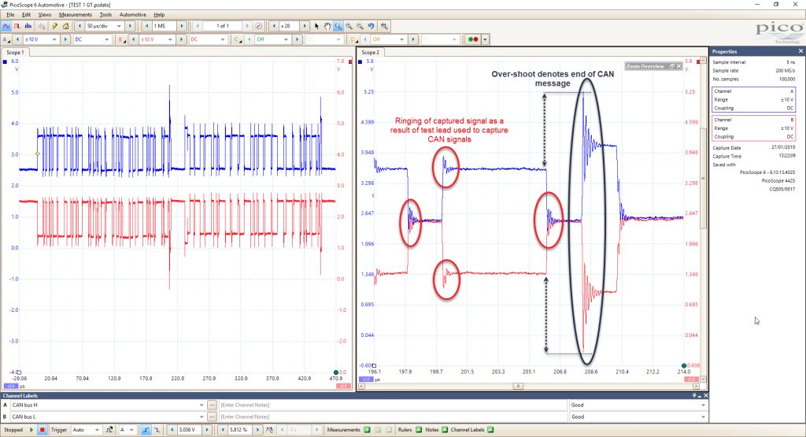Viewport: 806px width, 437px height.
Task: Open the Trigger mode Auto dropdown
Action: pyautogui.click(x=86, y=430)
